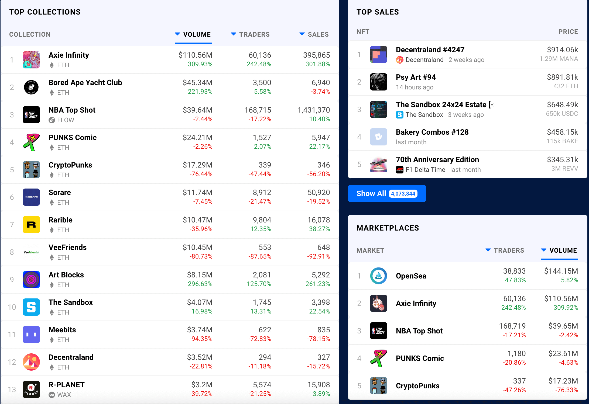Click the Art Blocks circular icon
This screenshot has width=589, height=404.
coord(31,280)
